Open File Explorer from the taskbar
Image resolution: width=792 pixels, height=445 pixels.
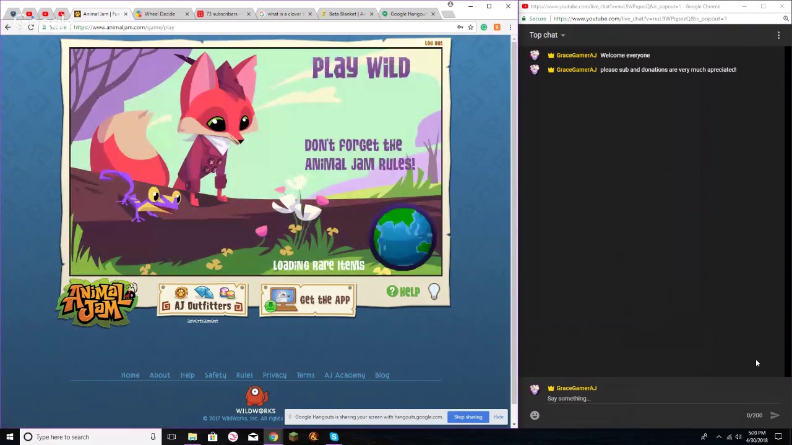coord(192,437)
